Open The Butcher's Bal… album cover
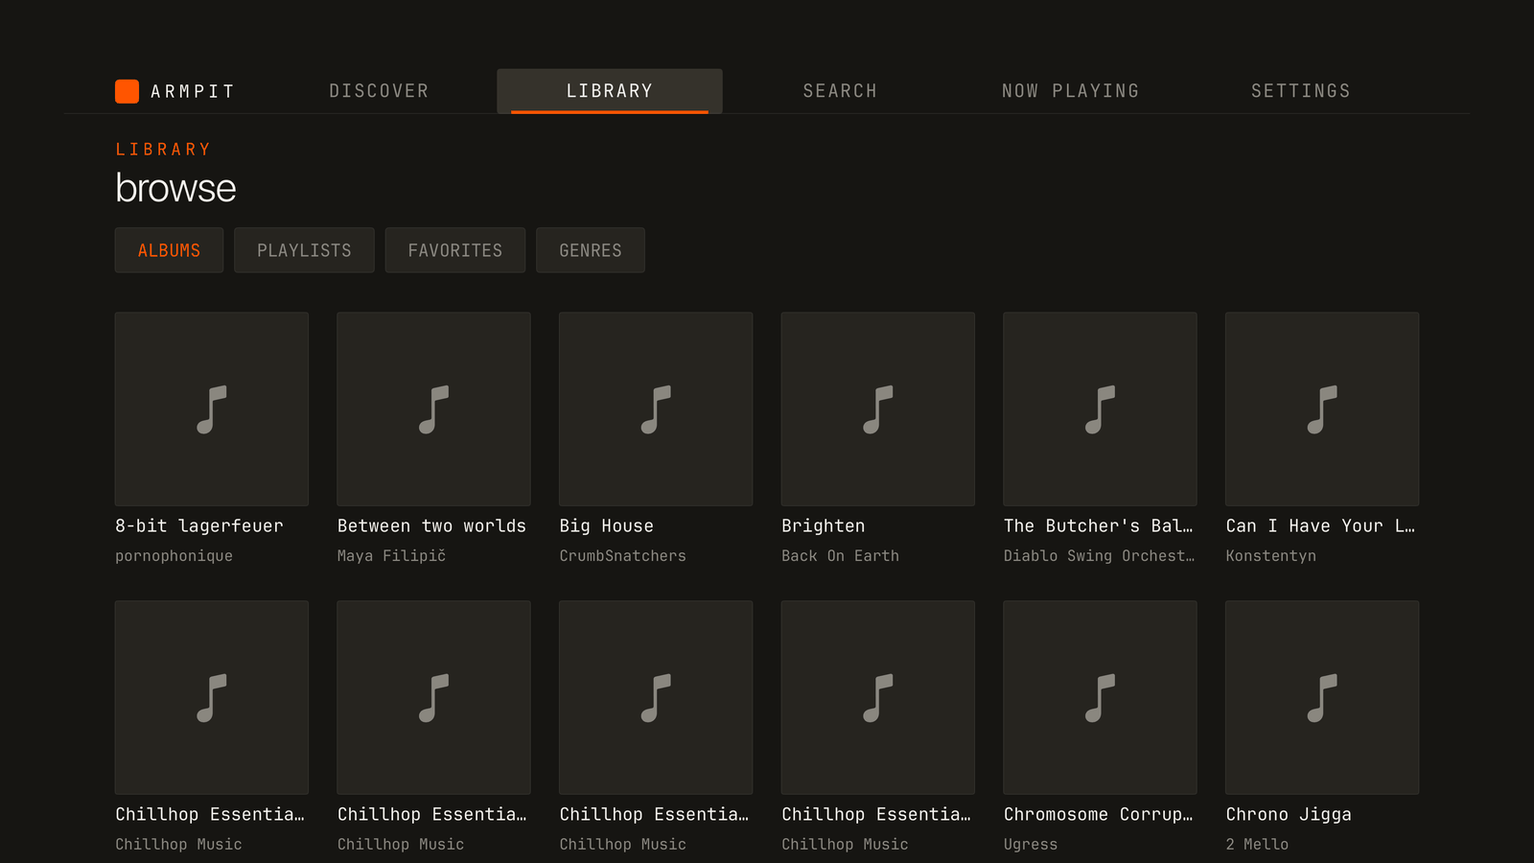Viewport: 1534px width, 863px height. coord(1100,408)
